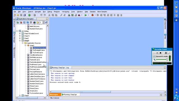Open the Tools menu
Viewport: 179px width, 101px height.
[x=73, y=12]
